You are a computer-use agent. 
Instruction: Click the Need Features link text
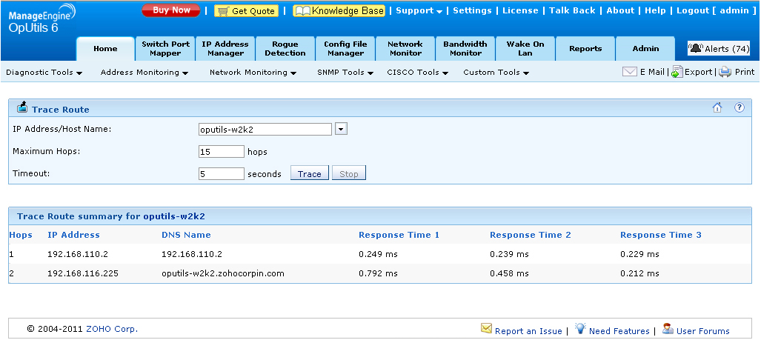point(619,331)
